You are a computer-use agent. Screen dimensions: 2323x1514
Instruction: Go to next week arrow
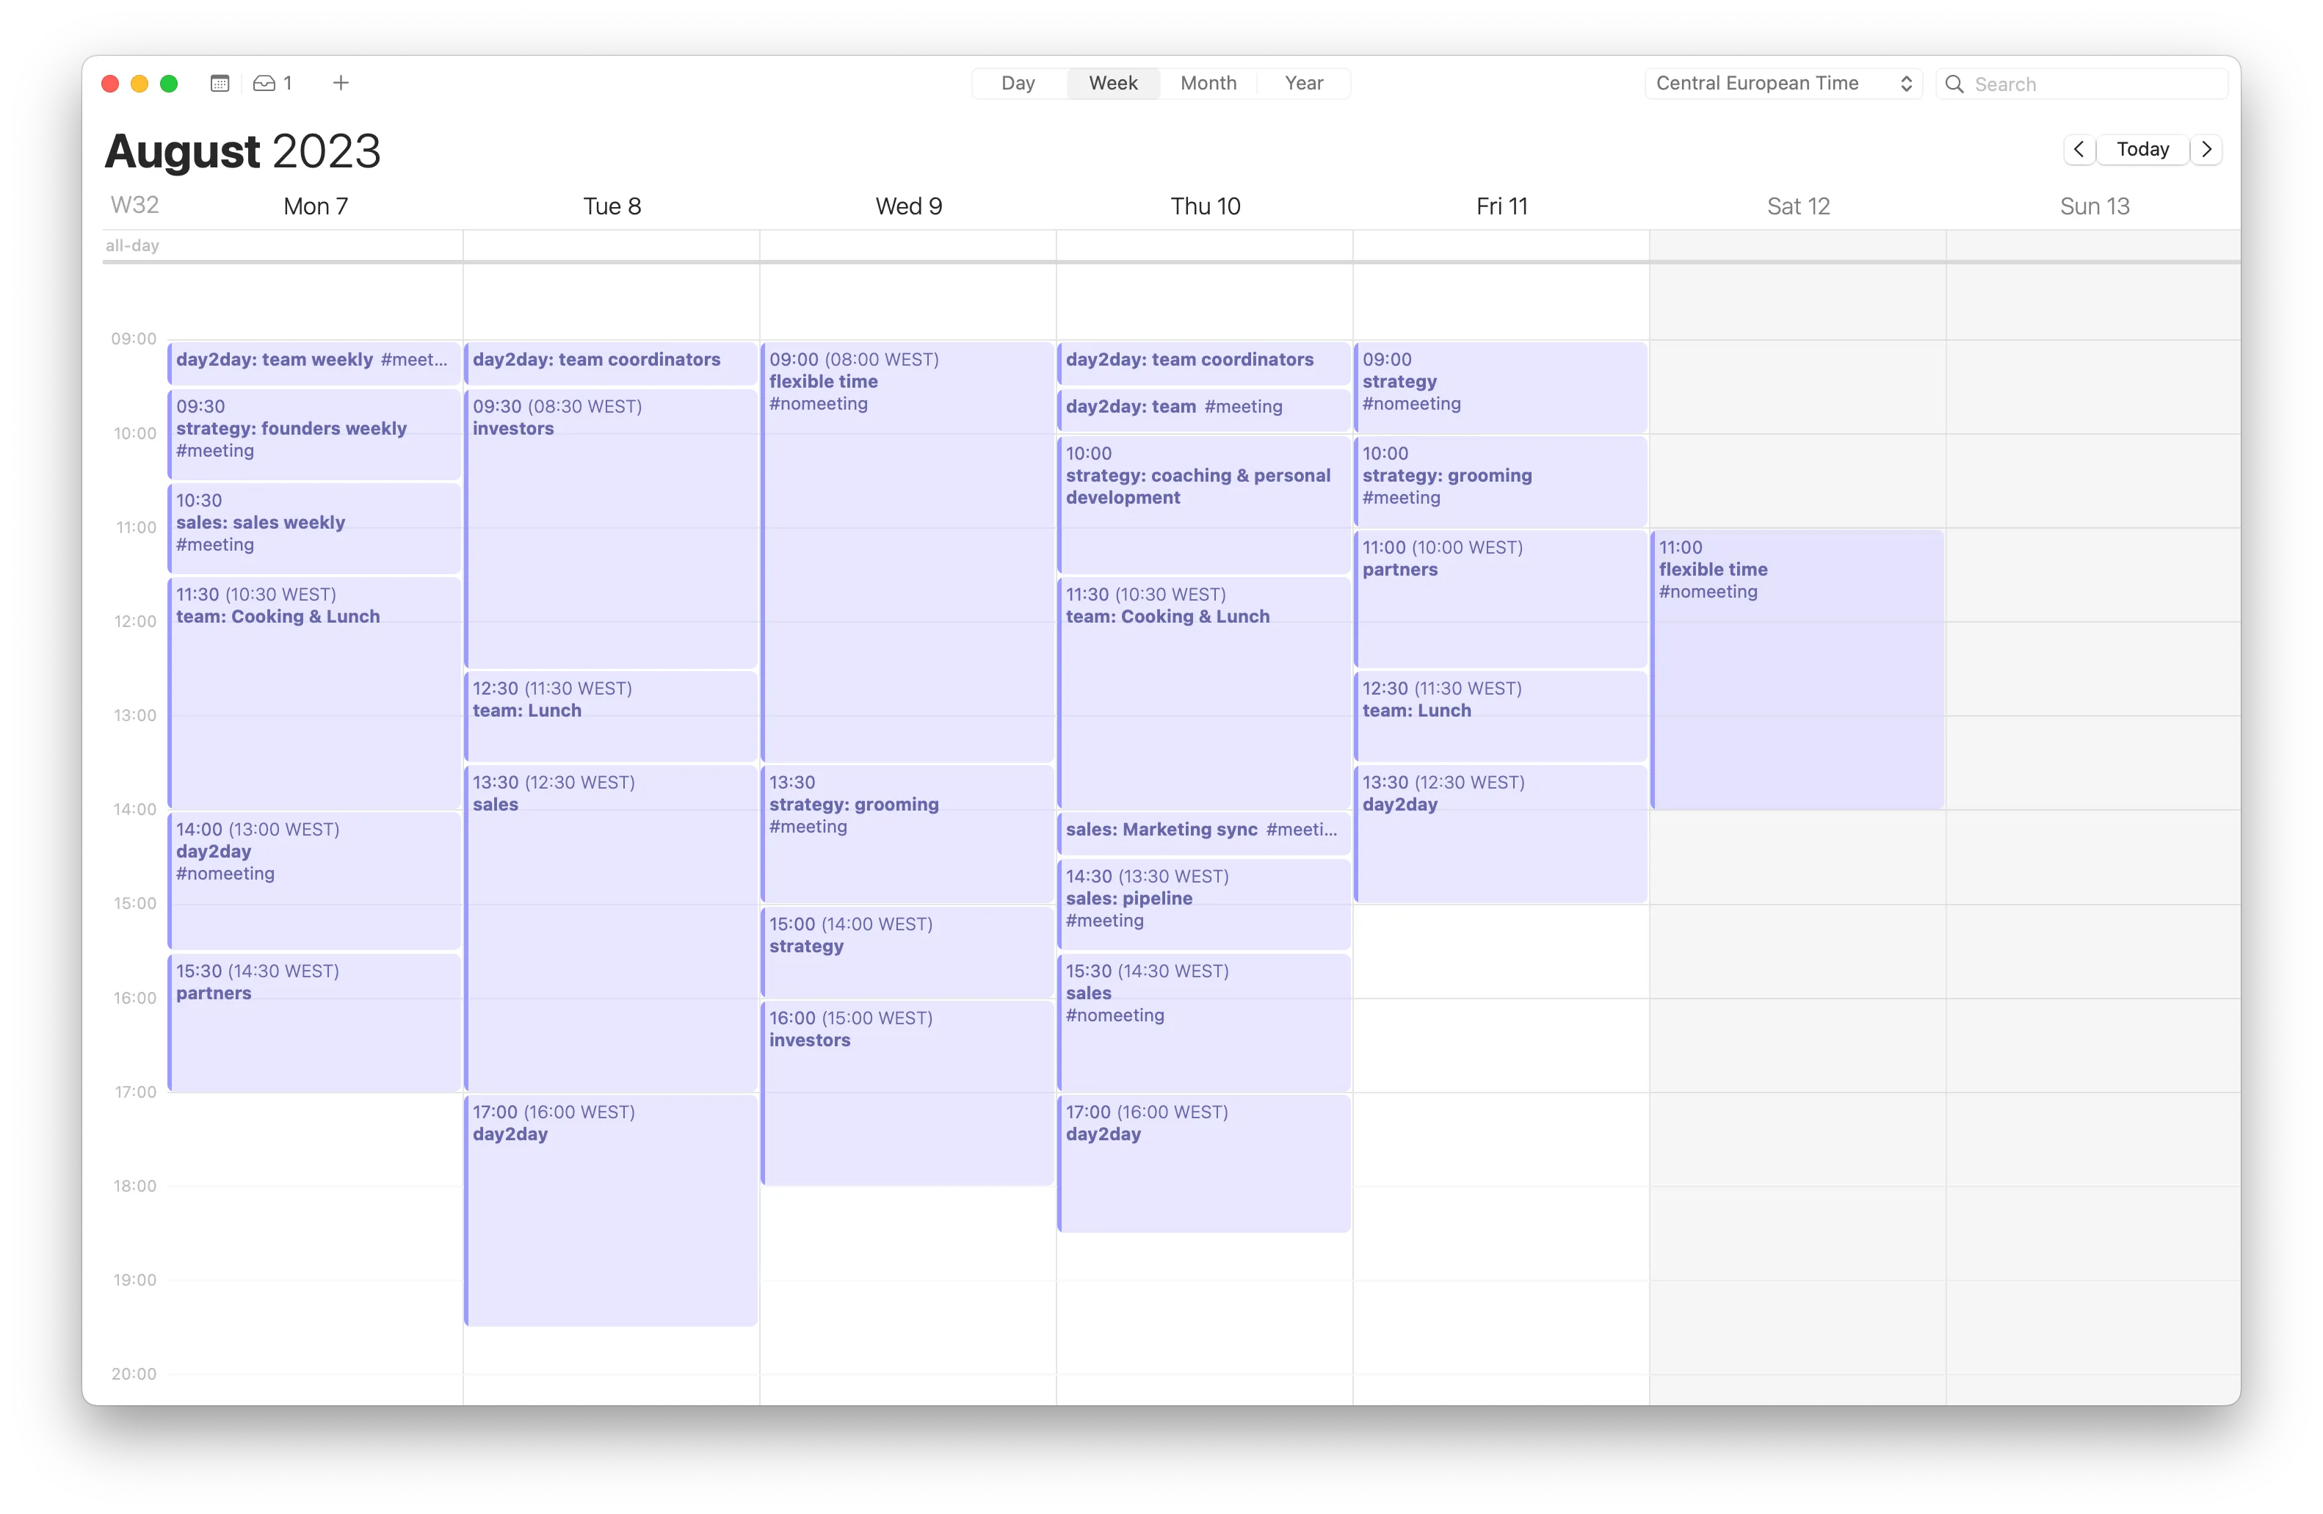click(2207, 149)
